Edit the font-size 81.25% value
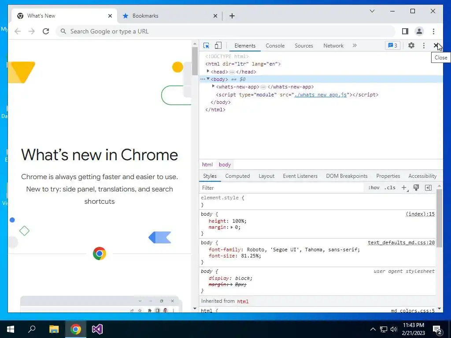 coord(250,256)
